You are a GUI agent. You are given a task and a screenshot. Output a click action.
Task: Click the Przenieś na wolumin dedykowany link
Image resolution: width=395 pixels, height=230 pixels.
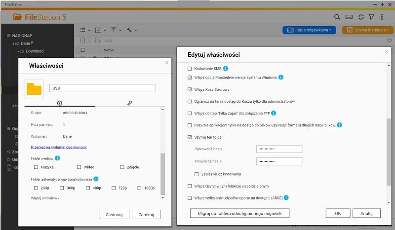(59, 147)
